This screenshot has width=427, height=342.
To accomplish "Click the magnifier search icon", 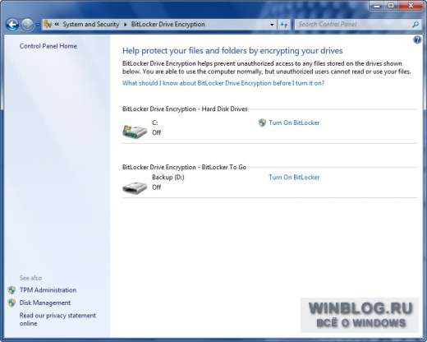I will 416,25.
